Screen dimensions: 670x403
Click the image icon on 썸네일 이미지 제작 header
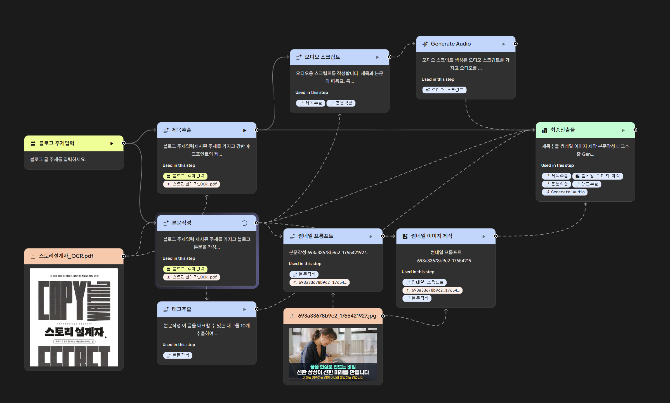pos(405,237)
